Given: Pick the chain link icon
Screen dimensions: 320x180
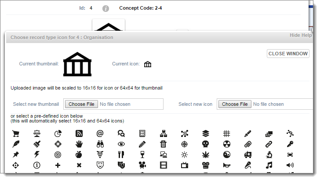Looking at the screenshot, I should 269,144.
